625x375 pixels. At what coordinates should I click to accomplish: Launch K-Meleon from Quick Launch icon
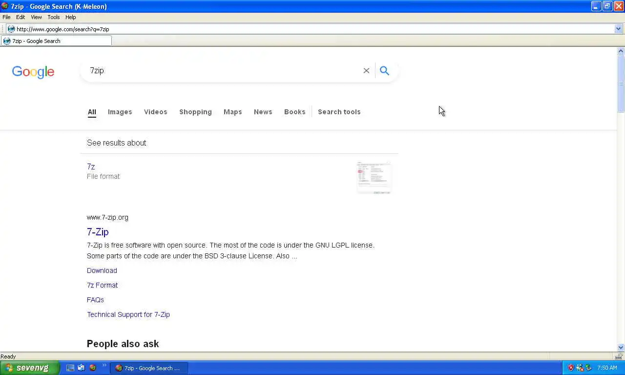pos(93,368)
